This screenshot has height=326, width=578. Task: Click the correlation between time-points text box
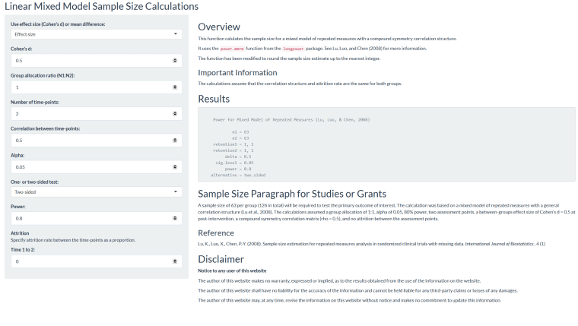coord(87,140)
